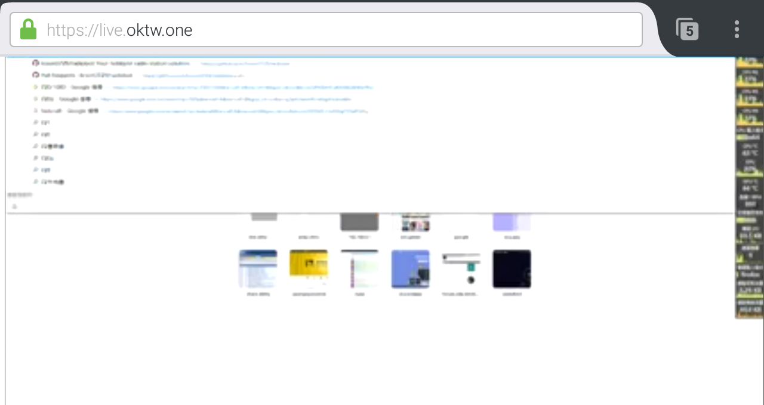Open the blue-header page thumbnail in bottom row

point(258,269)
